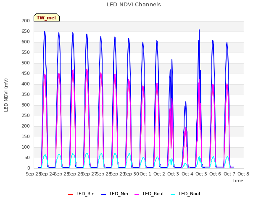
Task: Click the 500 y-axis tick value
Action: pyautogui.click(x=26, y=63)
